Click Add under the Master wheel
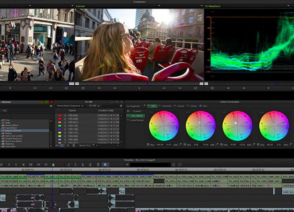The image size is (294, 212). 285,145
